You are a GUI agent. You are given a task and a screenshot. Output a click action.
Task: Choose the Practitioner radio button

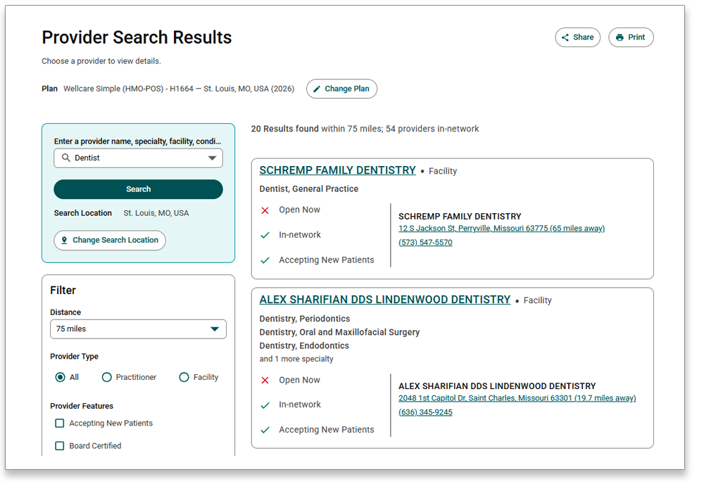point(106,377)
